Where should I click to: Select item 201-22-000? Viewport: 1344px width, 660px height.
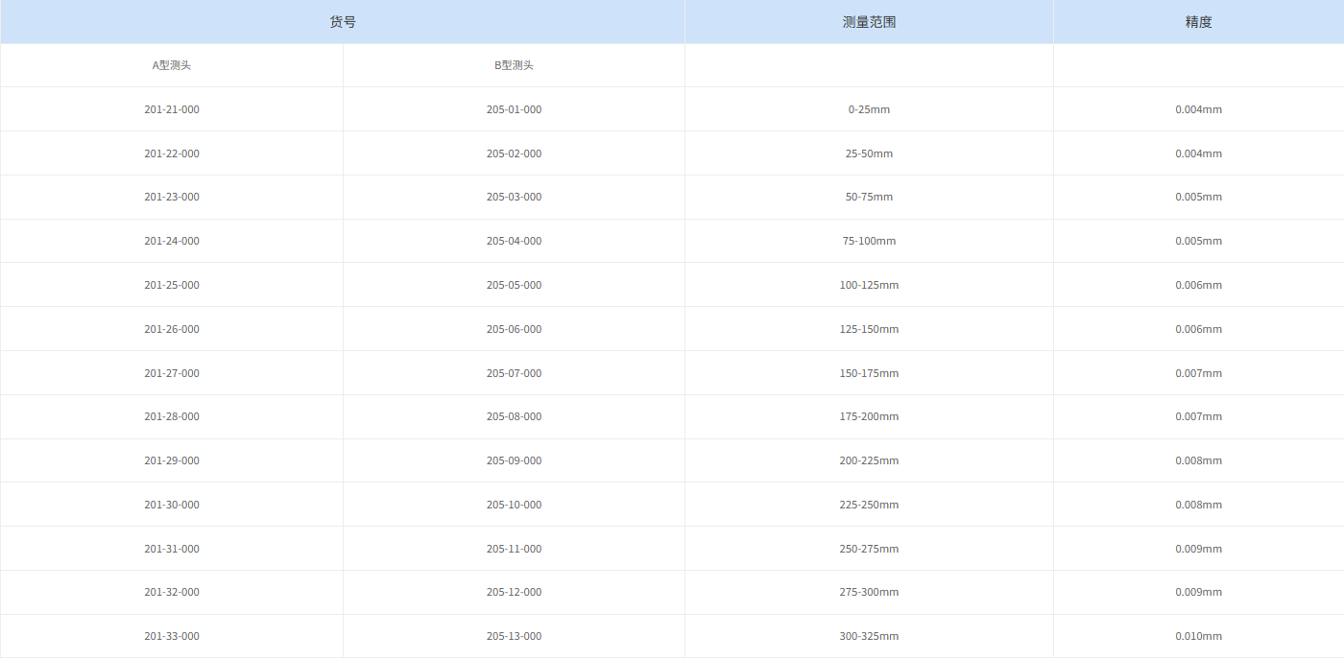(x=172, y=153)
